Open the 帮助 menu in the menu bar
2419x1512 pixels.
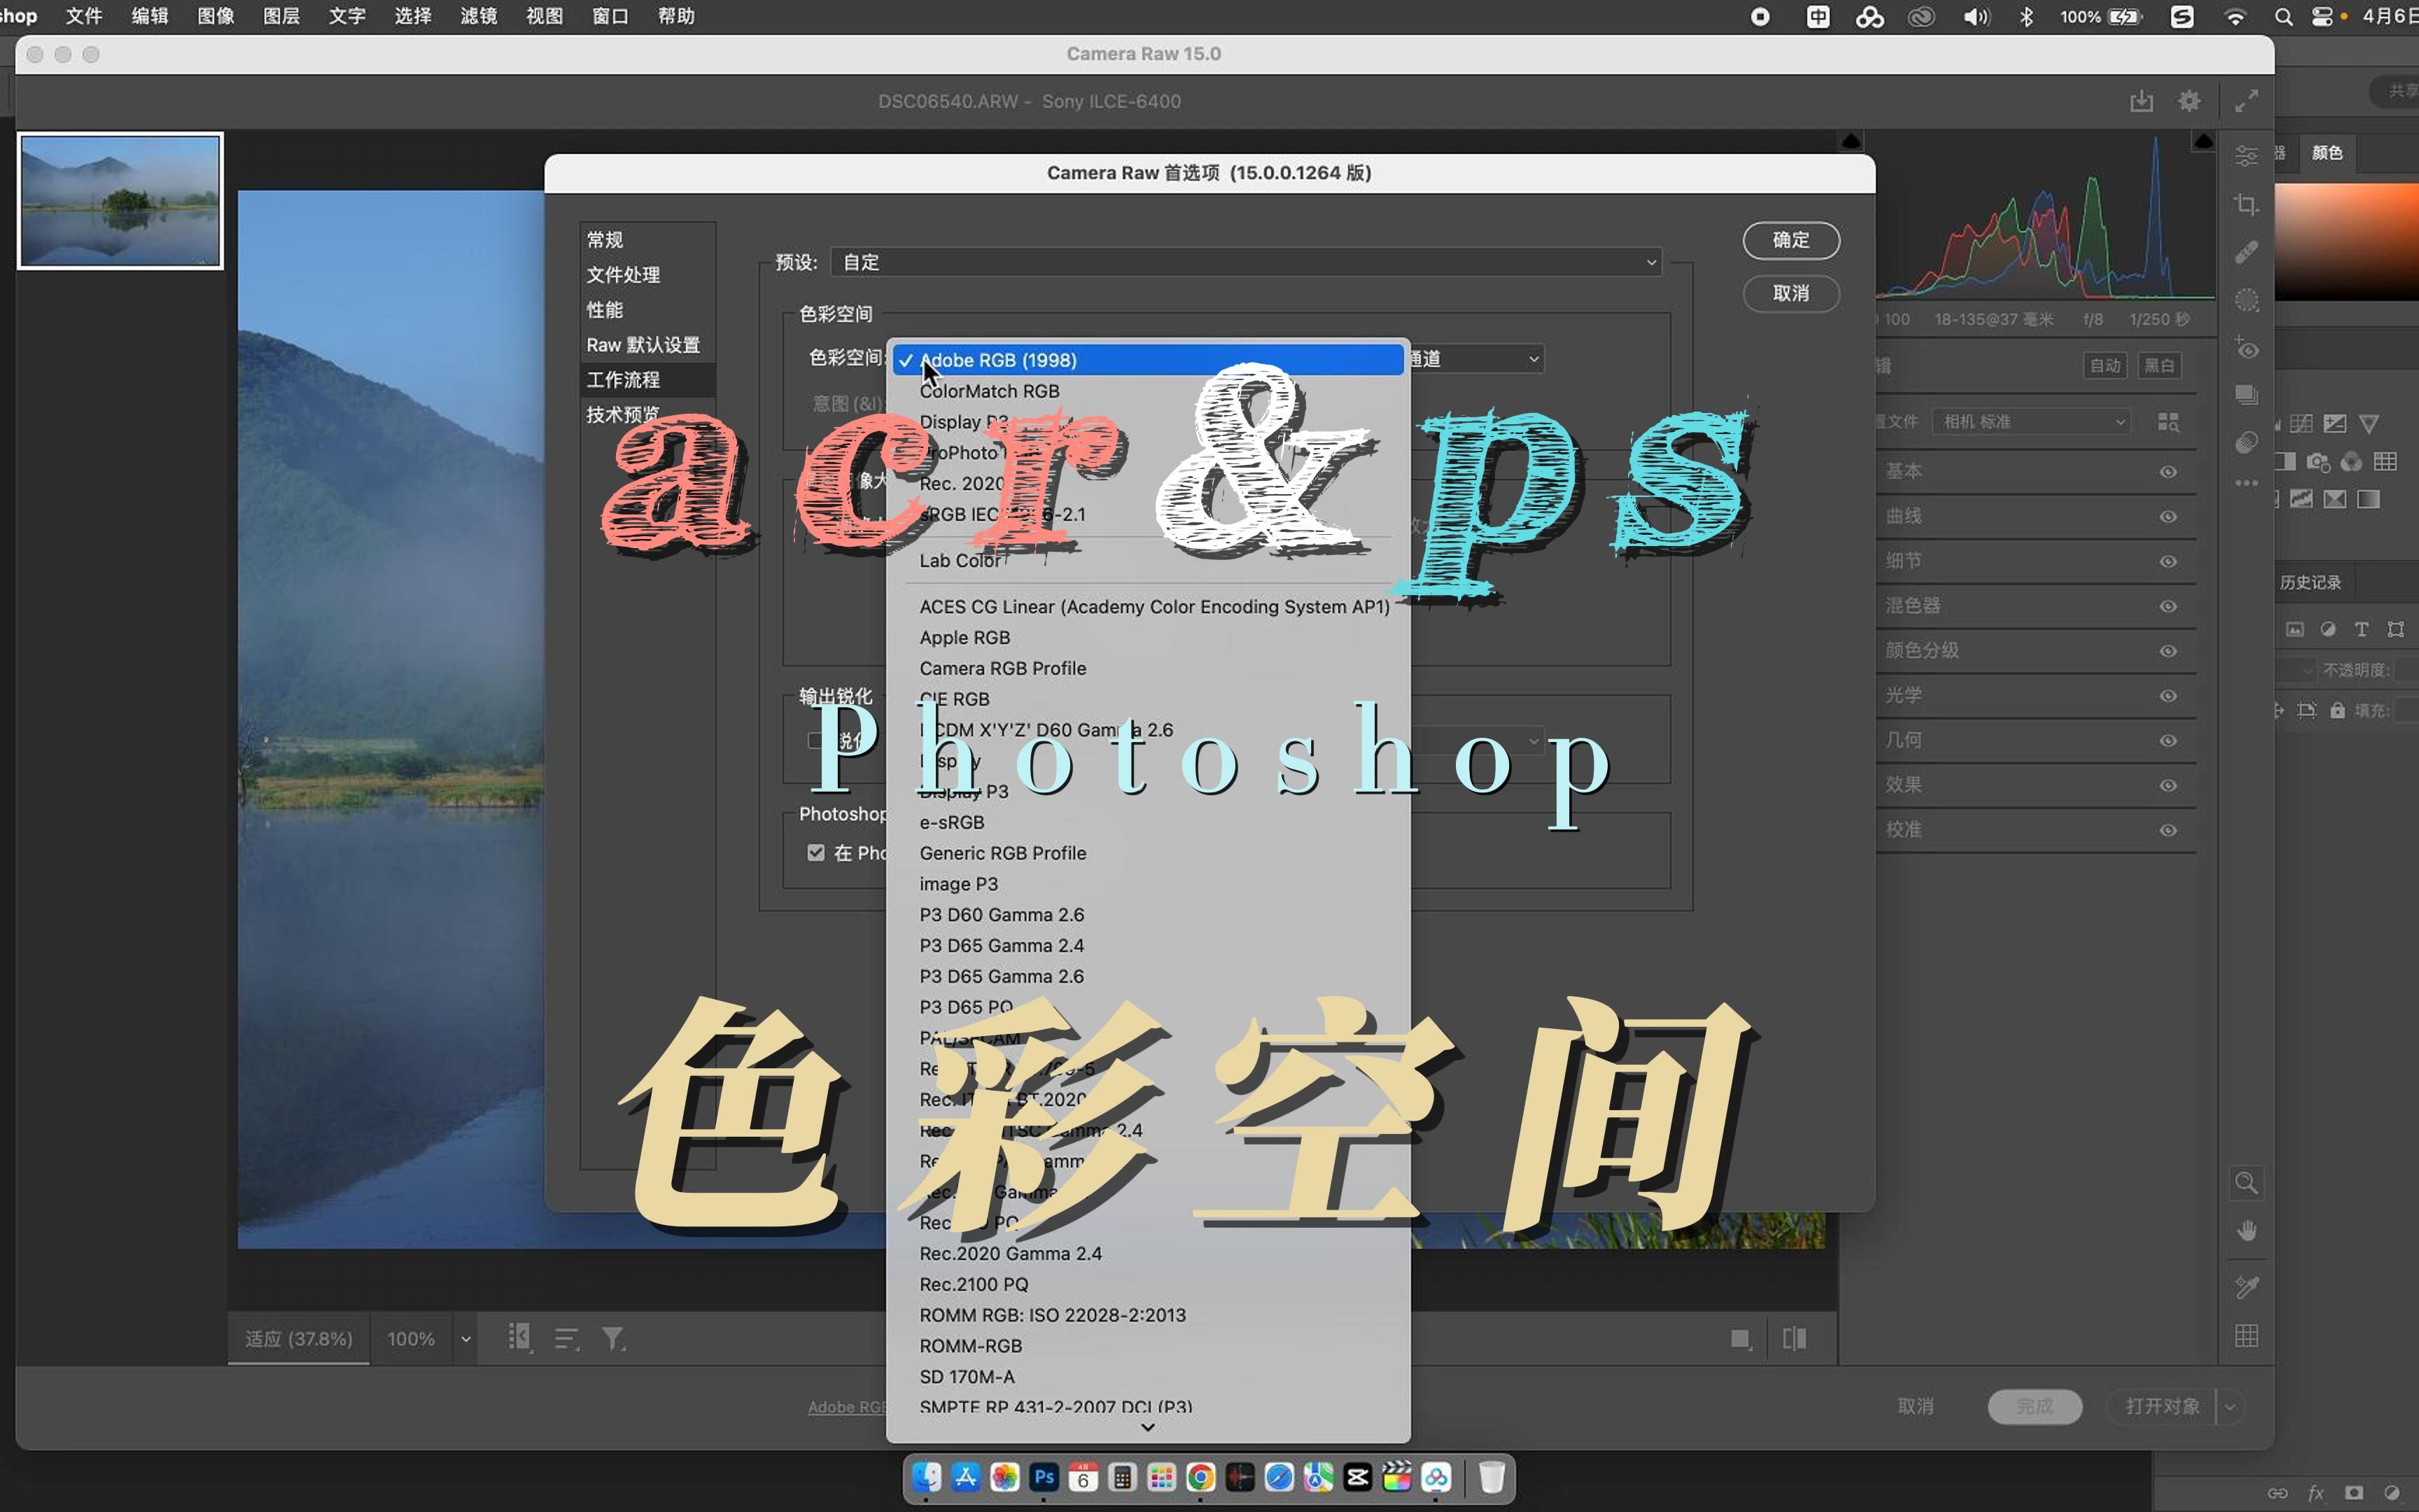675,17
